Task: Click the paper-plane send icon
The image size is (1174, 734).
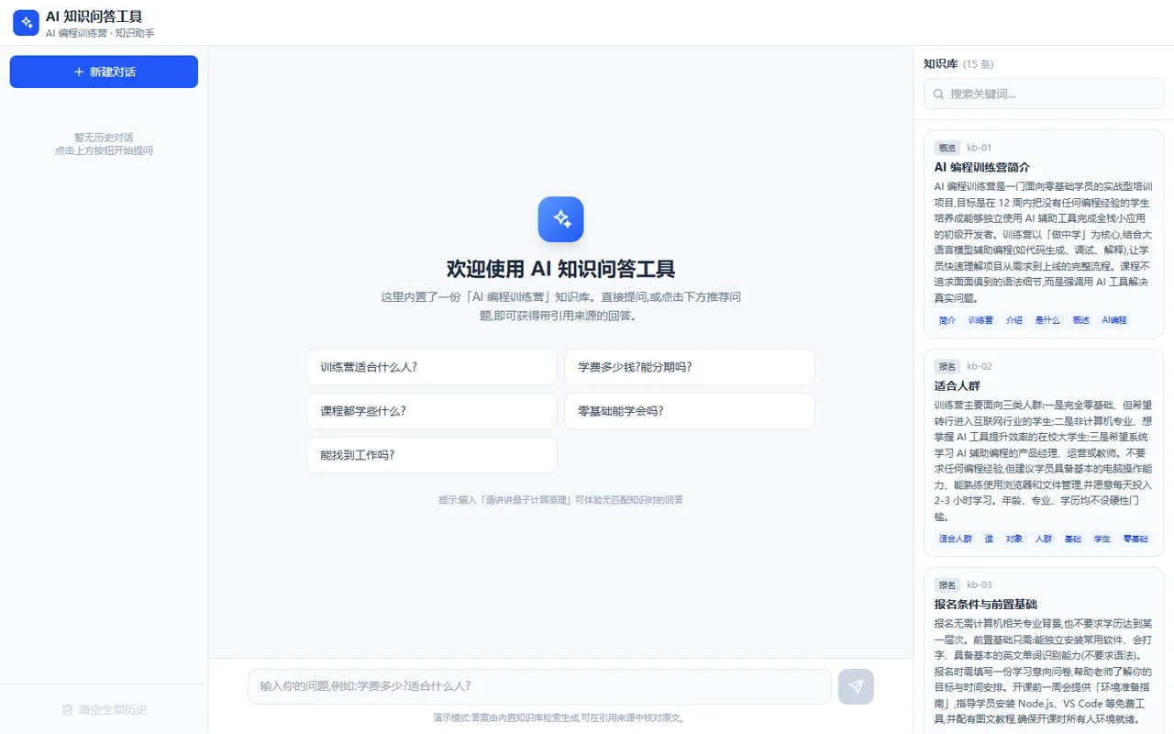Action: click(856, 686)
